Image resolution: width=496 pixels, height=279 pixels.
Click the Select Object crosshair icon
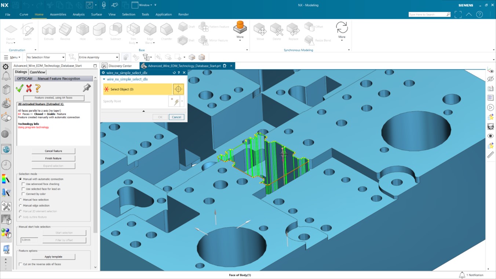[178, 89]
